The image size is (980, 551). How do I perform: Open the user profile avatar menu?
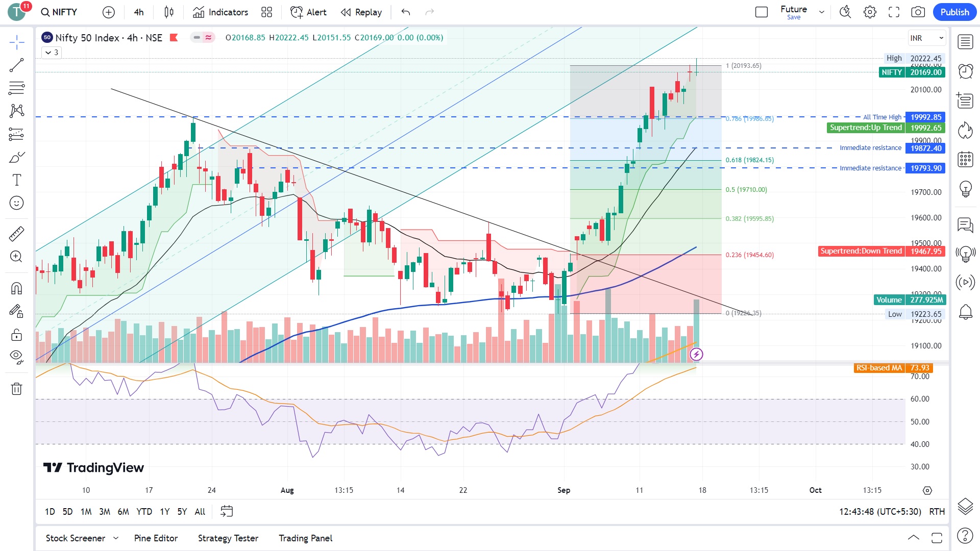17,12
